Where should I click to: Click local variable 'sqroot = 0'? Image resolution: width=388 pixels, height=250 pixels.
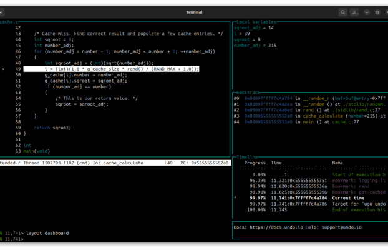click(x=247, y=39)
